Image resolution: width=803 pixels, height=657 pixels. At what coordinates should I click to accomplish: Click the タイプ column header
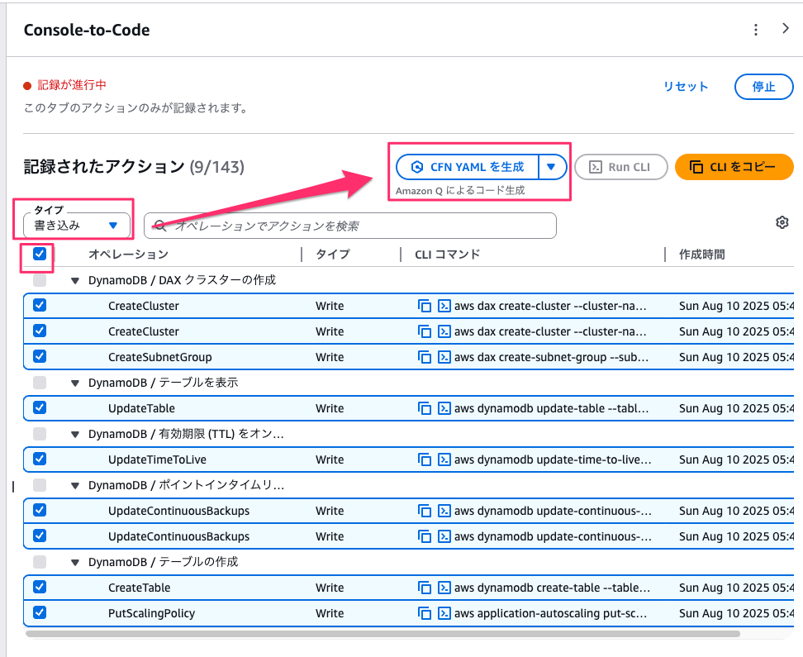[333, 255]
